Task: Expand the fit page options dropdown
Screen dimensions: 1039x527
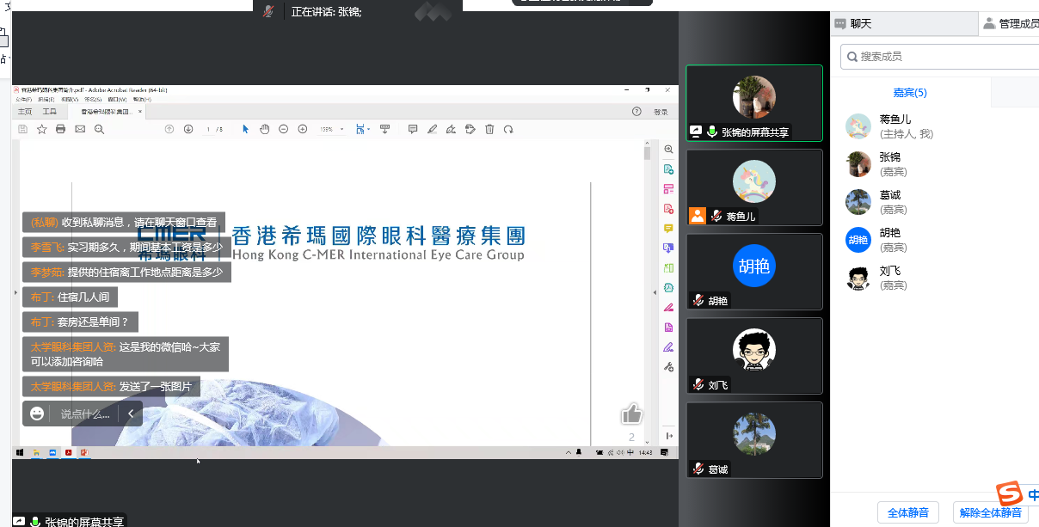Action: pyautogui.click(x=369, y=129)
